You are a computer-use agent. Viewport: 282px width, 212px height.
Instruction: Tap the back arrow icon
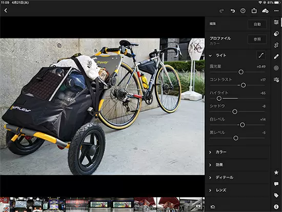pyautogui.click(x=6, y=11)
